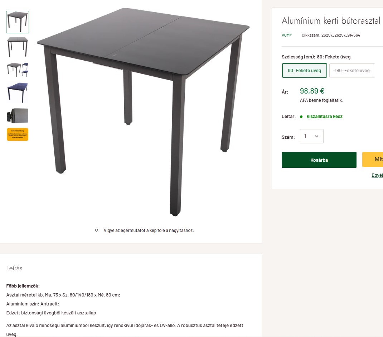View thumbnail showing table with blue chairs
The image size is (383, 337).
(x=18, y=70)
